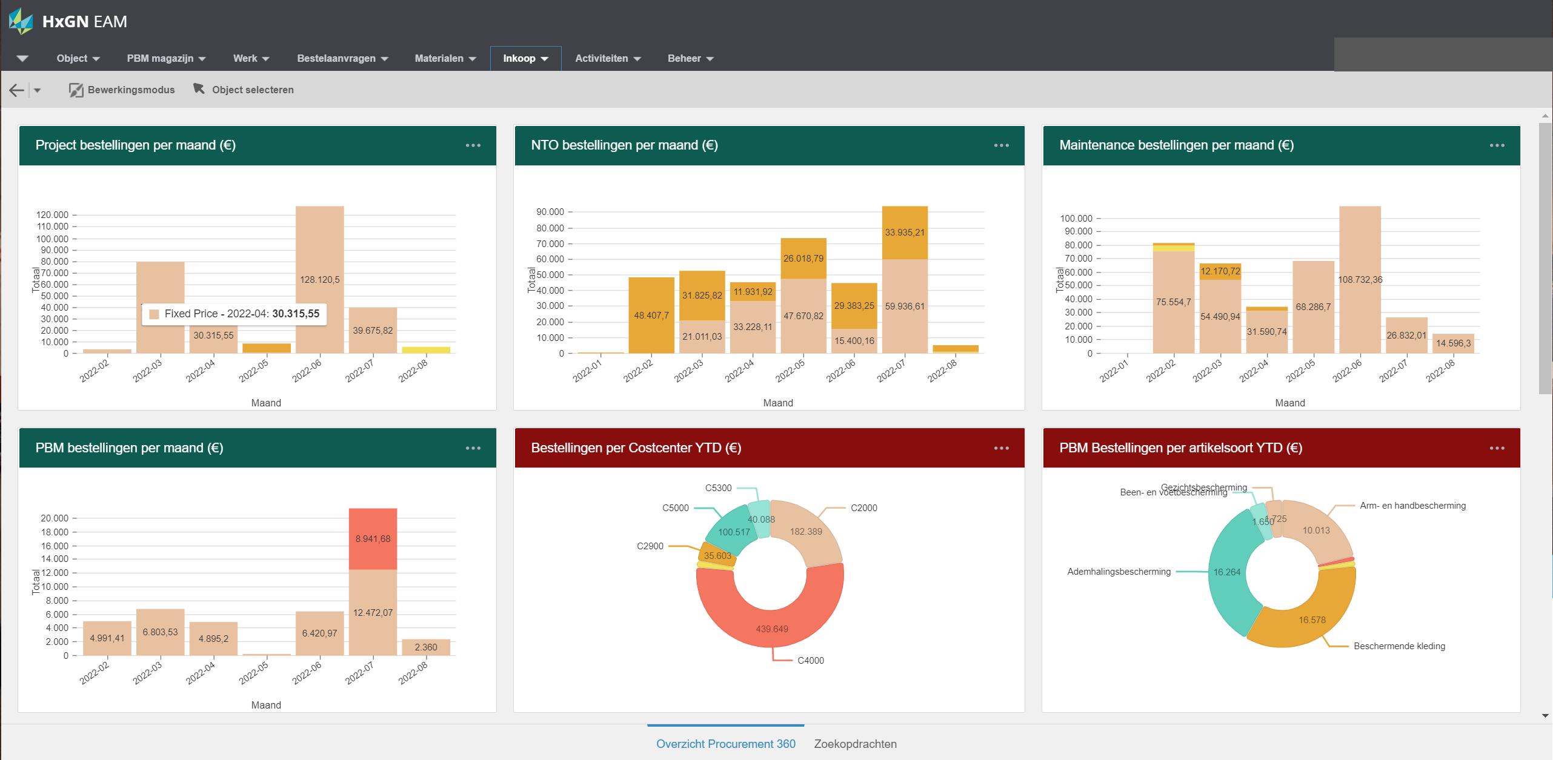The height and width of the screenshot is (760, 1553).
Task: Click the Beschermende kleding slice 16.578
Action: (x=1312, y=620)
